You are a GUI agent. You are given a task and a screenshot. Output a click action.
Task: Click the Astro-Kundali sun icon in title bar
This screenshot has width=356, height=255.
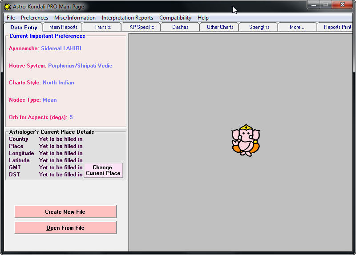7,7
